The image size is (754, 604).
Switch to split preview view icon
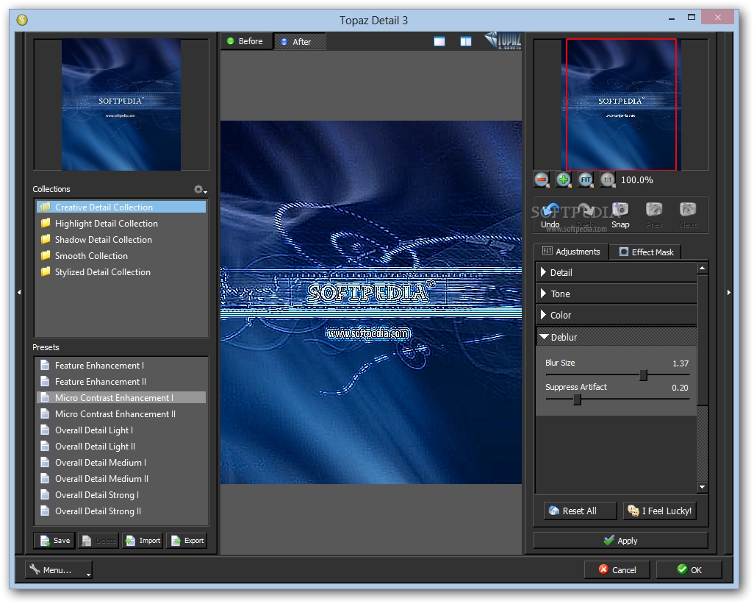pyautogui.click(x=466, y=41)
